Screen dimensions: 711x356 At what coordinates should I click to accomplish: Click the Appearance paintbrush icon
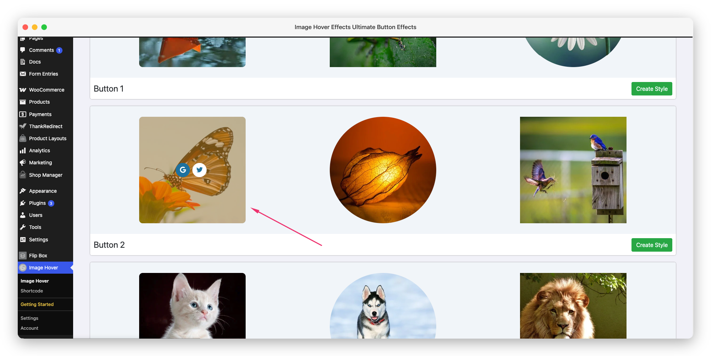tap(23, 191)
